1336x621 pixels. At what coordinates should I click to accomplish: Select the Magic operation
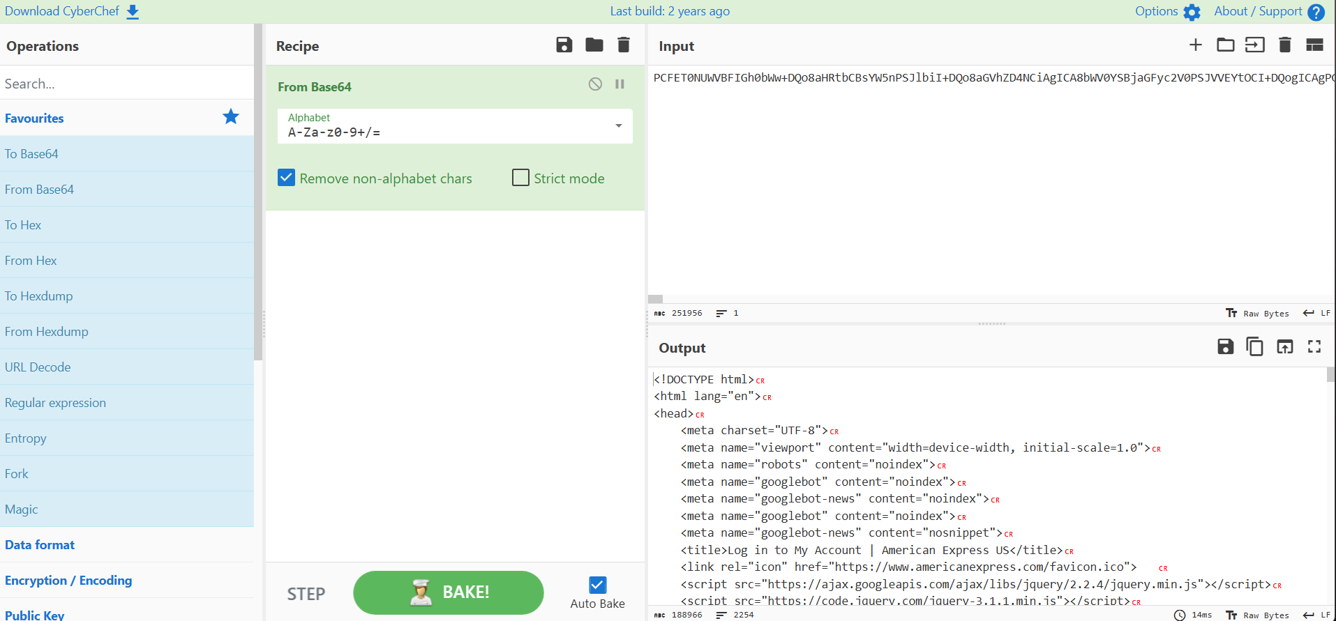coord(22,509)
